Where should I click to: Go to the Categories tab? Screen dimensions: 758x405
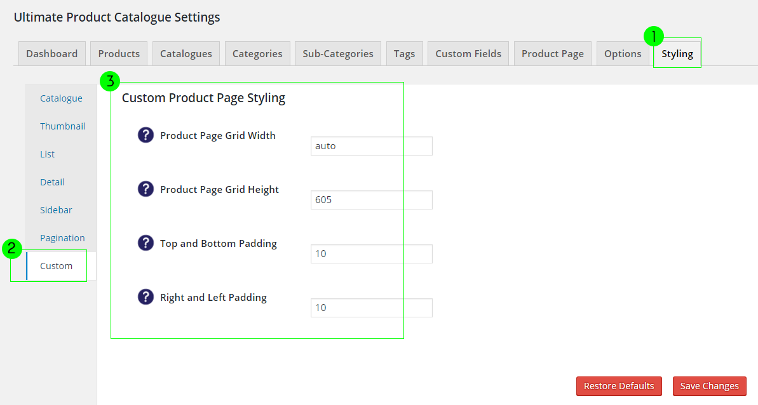pyautogui.click(x=257, y=53)
